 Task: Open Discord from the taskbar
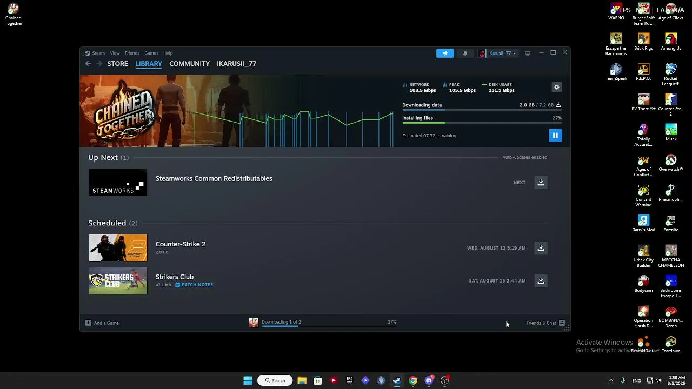click(x=429, y=380)
